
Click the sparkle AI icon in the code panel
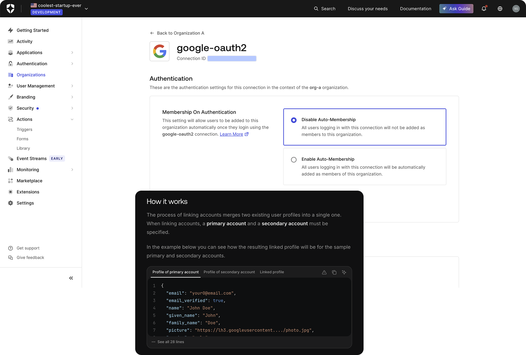(x=344, y=272)
